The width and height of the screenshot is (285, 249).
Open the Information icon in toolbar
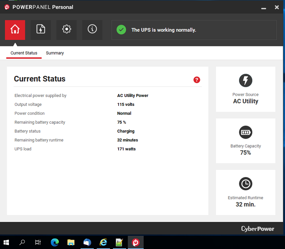click(92, 30)
